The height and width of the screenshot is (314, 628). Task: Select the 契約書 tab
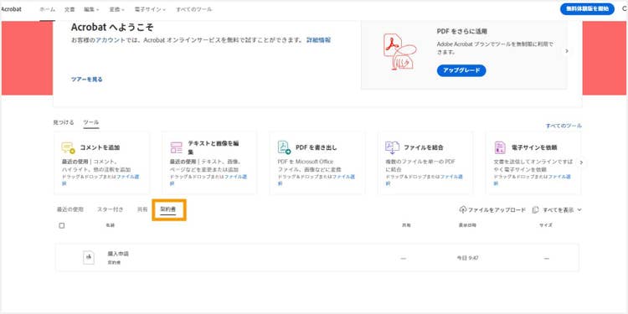point(168,209)
